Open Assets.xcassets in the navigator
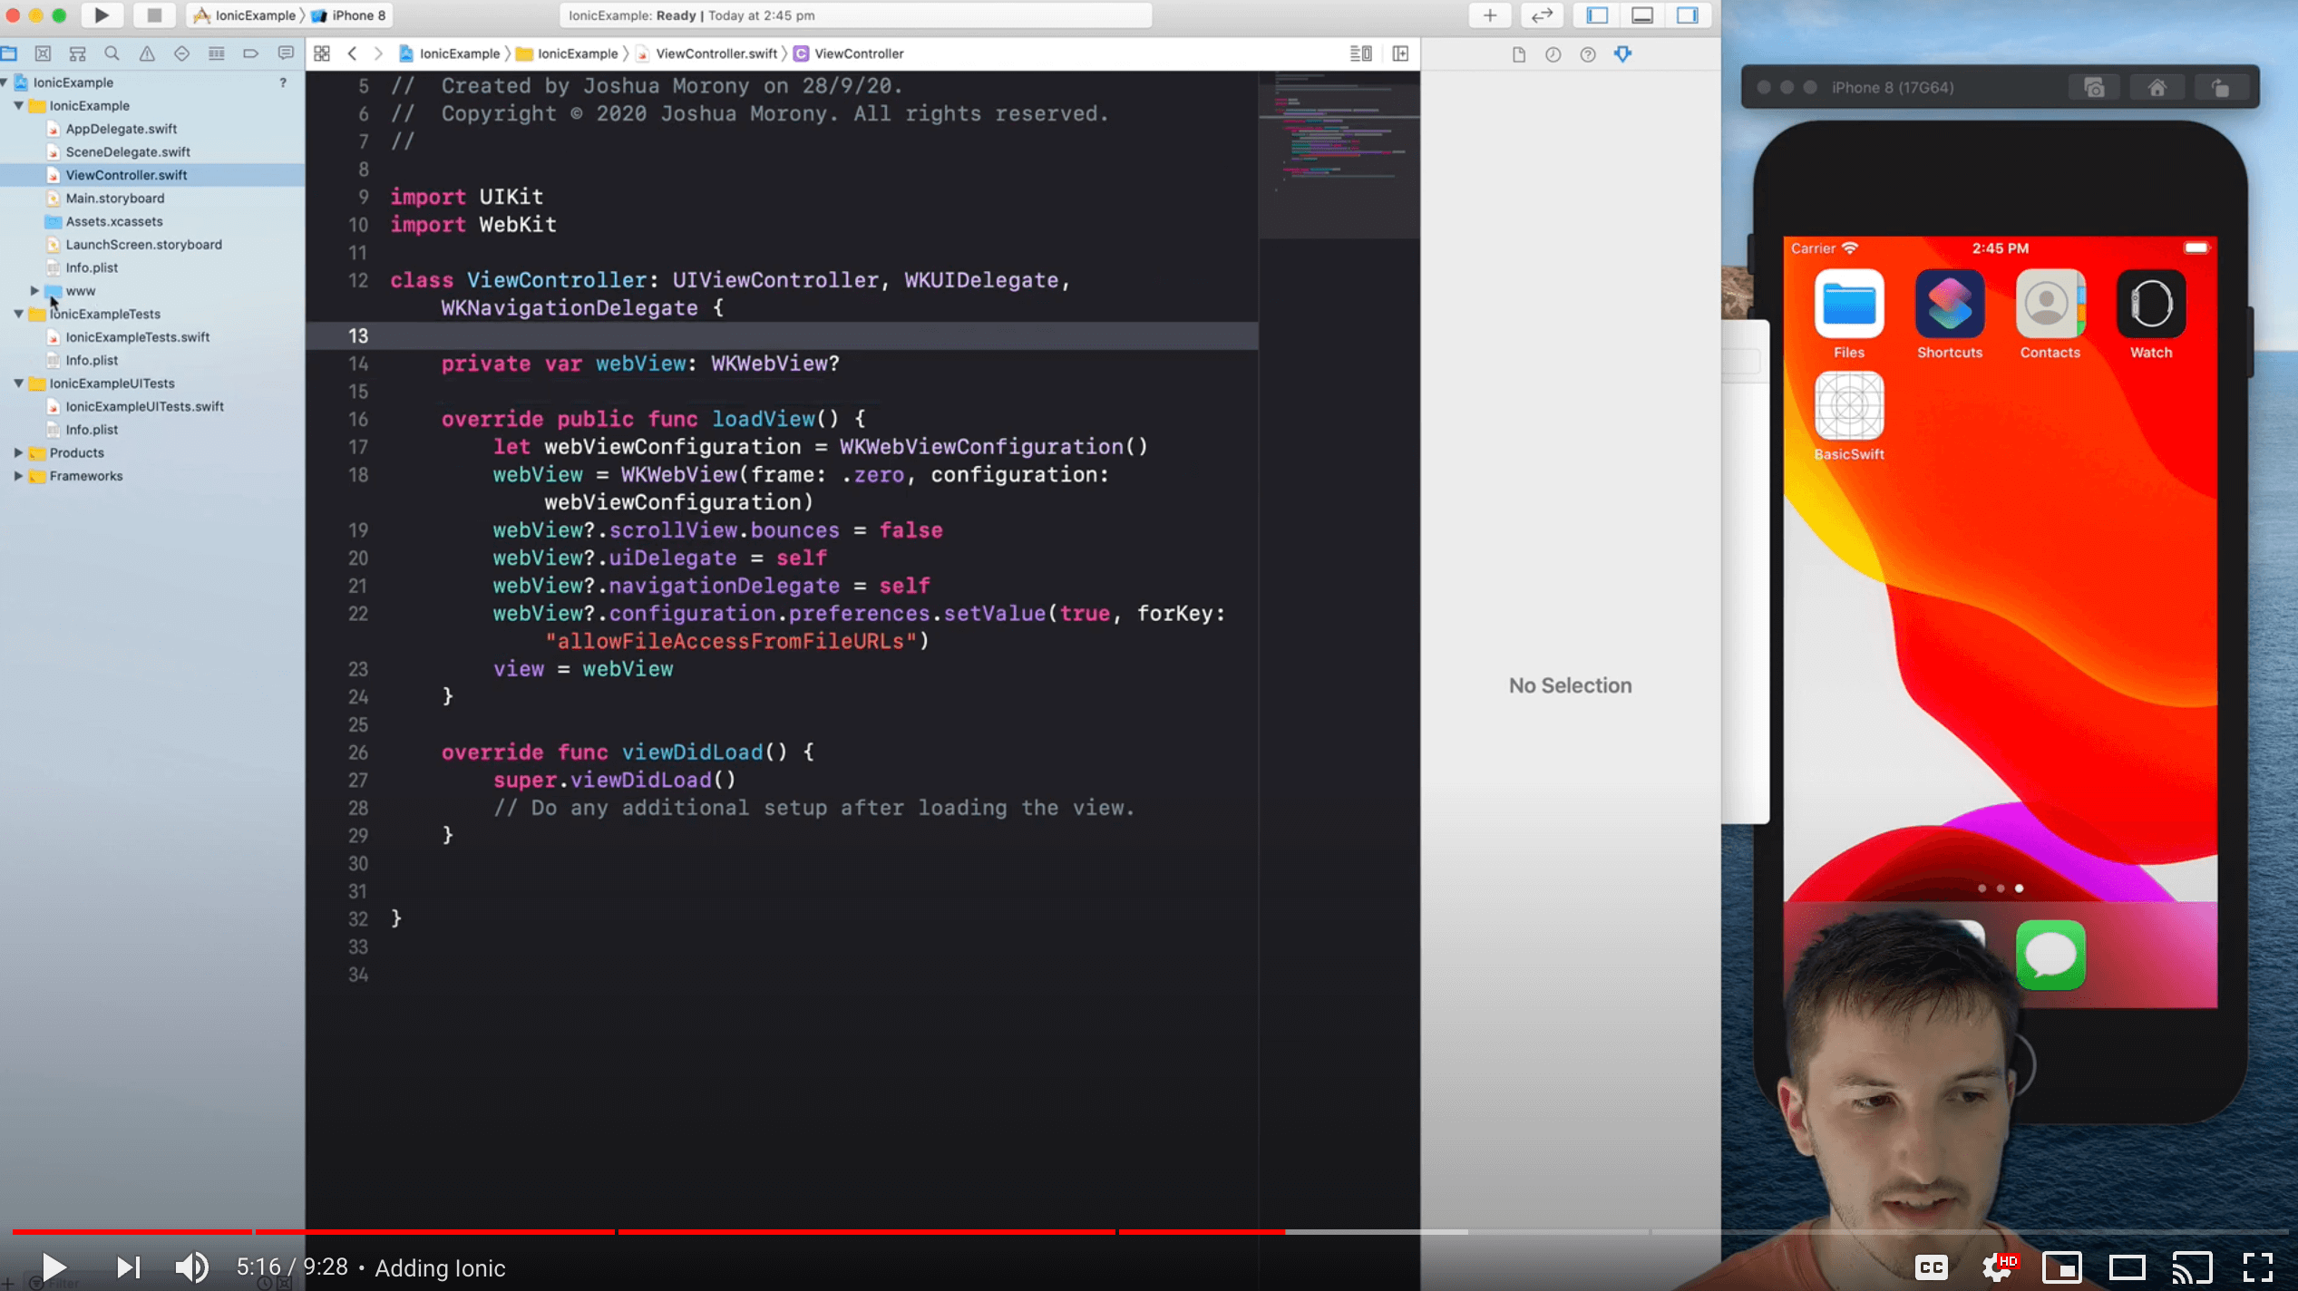The width and height of the screenshot is (2298, 1291). tap(113, 221)
